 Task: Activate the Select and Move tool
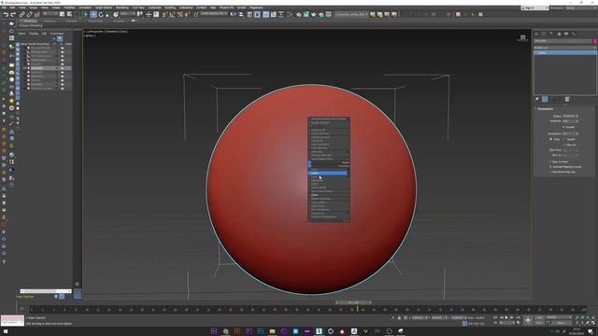[93, 15]
